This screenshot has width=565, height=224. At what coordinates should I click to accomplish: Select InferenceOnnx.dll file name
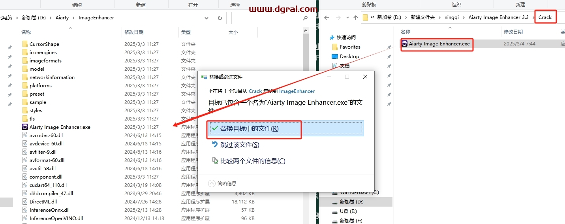[49, 210]
